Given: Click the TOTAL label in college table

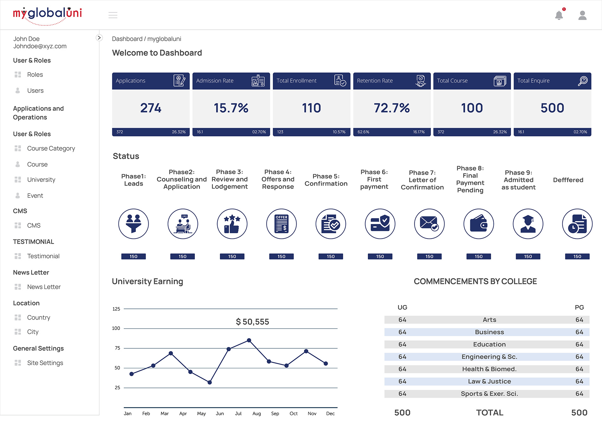Looking at the screenshot, I should [490, 413].
